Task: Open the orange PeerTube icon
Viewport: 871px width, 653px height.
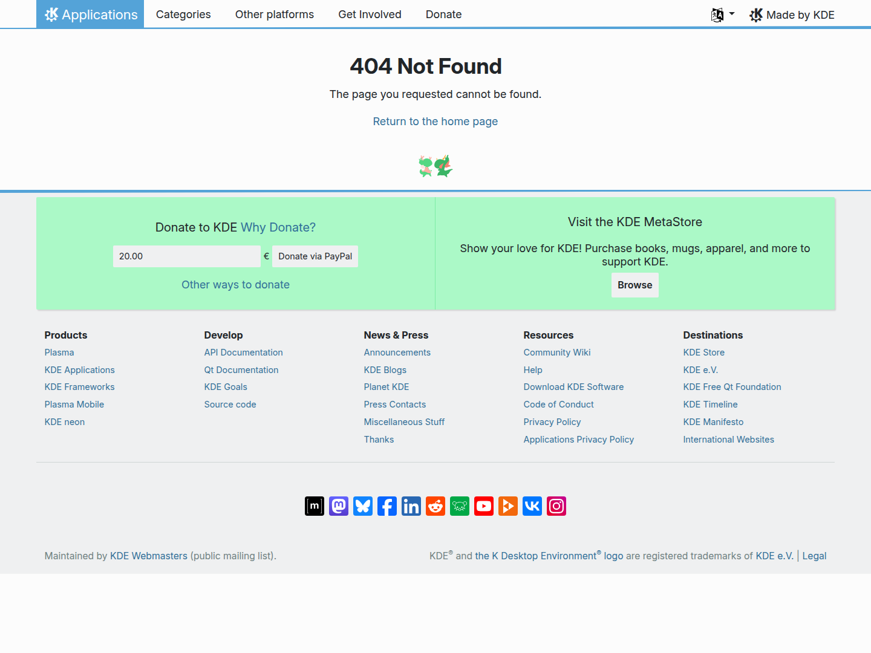Action: [x=508, y=506]
